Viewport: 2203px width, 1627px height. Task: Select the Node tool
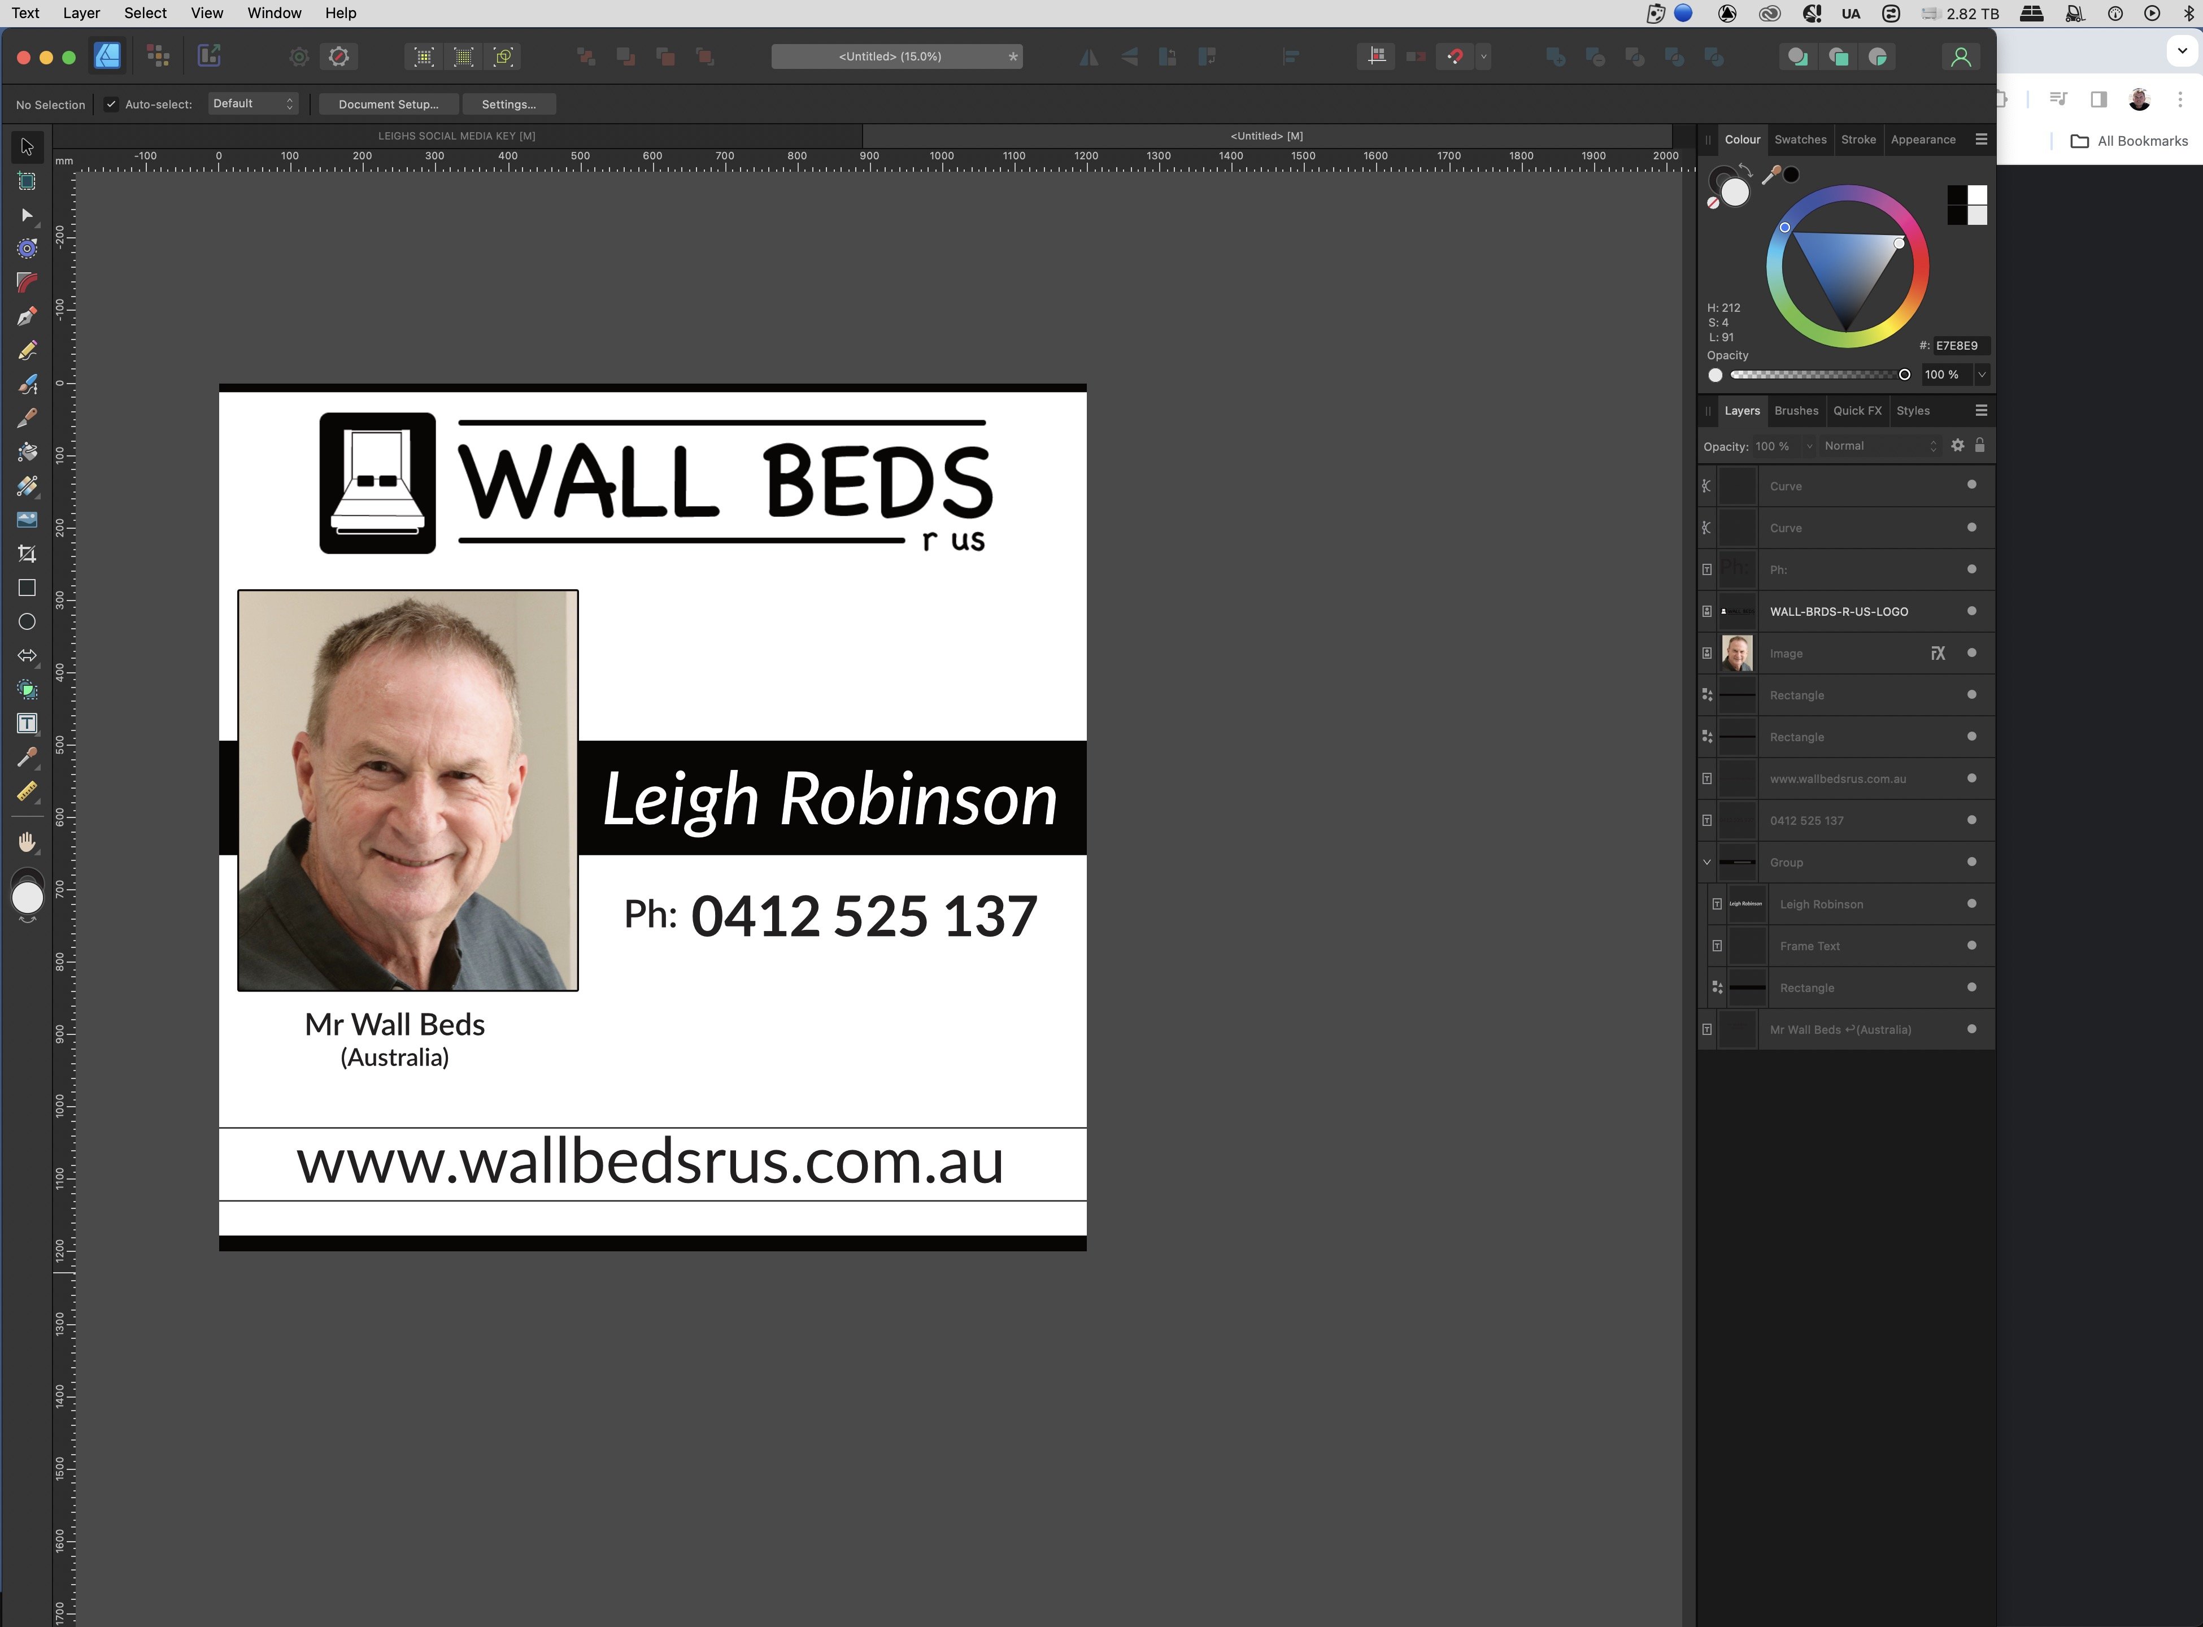coord(27,215)
